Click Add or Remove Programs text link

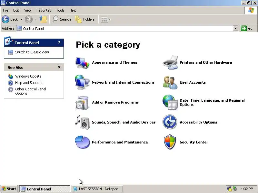click(x=115, y=102)
